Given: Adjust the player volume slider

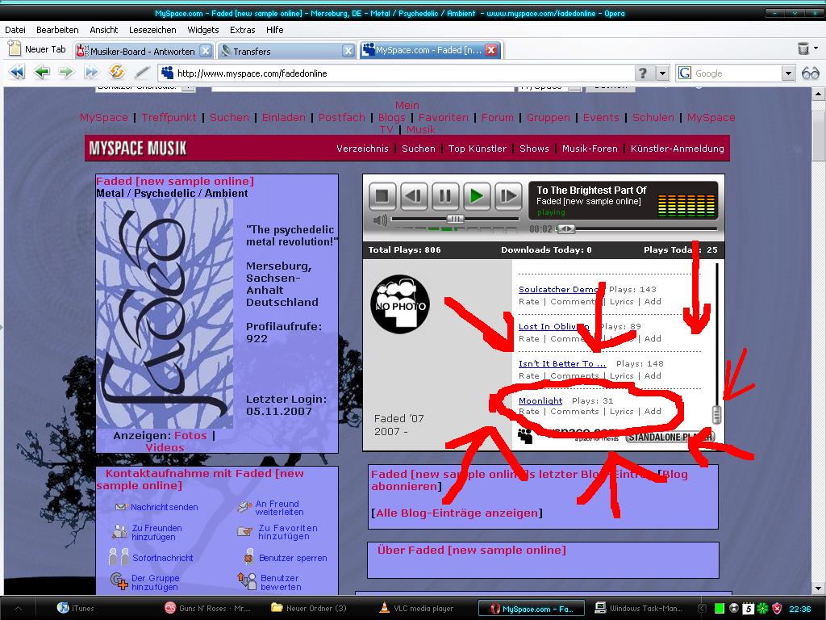Looking at the screenshot, I should pos(455,219).
